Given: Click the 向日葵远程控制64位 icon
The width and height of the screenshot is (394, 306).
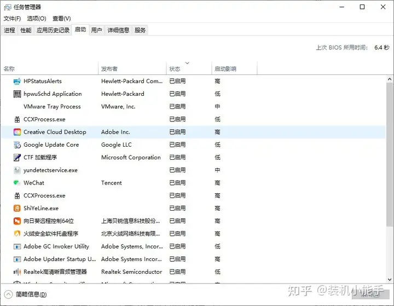Looking at the screenshot, I should pyautogui.click(x=17, y=221).
